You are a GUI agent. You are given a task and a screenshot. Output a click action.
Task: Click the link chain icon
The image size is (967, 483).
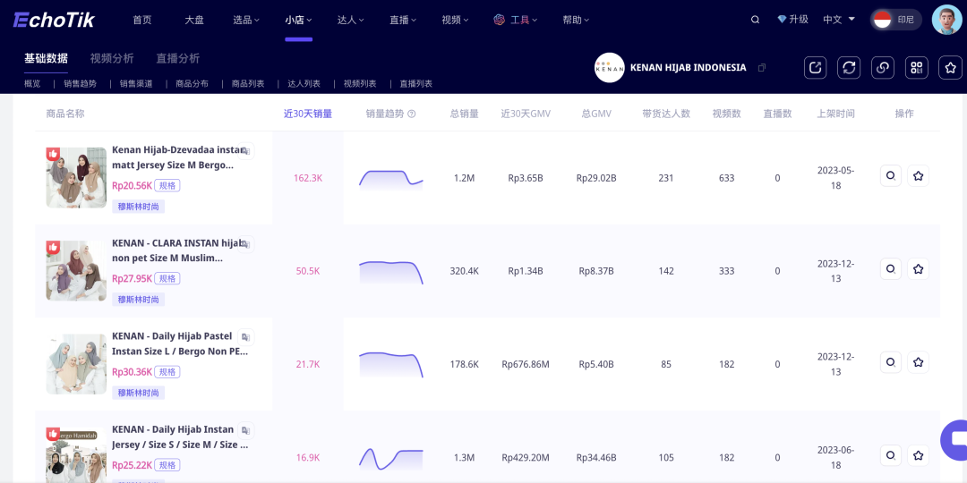tap(883, 68)
